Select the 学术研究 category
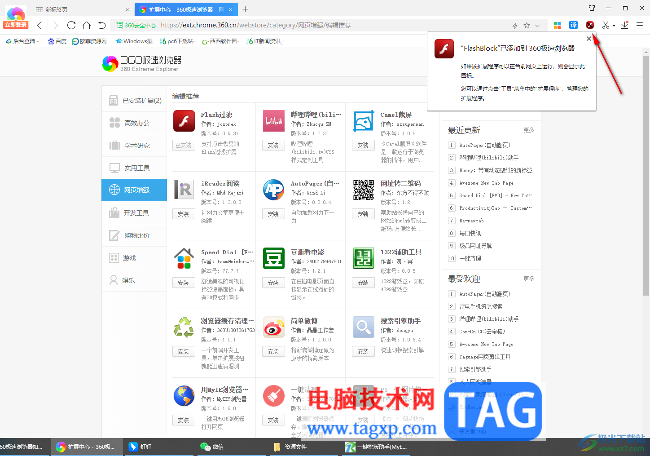The width and height of the screenshot is (650, 456). pyautogui.click(x=134, y=146)
